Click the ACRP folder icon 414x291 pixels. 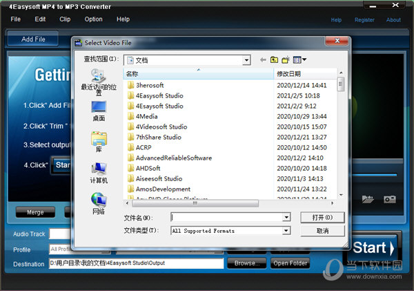pyautogui.click(x=130, y=147)
